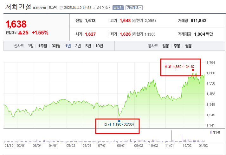Show the 5년 chart range

pyautogui.click(x=88, y=46)
